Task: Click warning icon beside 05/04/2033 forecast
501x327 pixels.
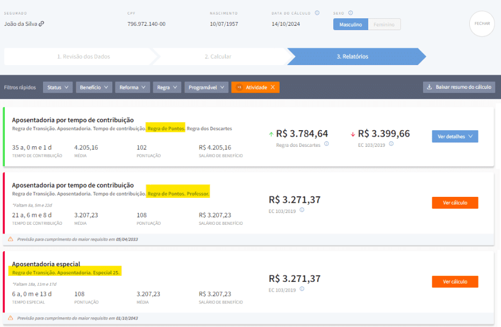Action: (x=10, y=239)
